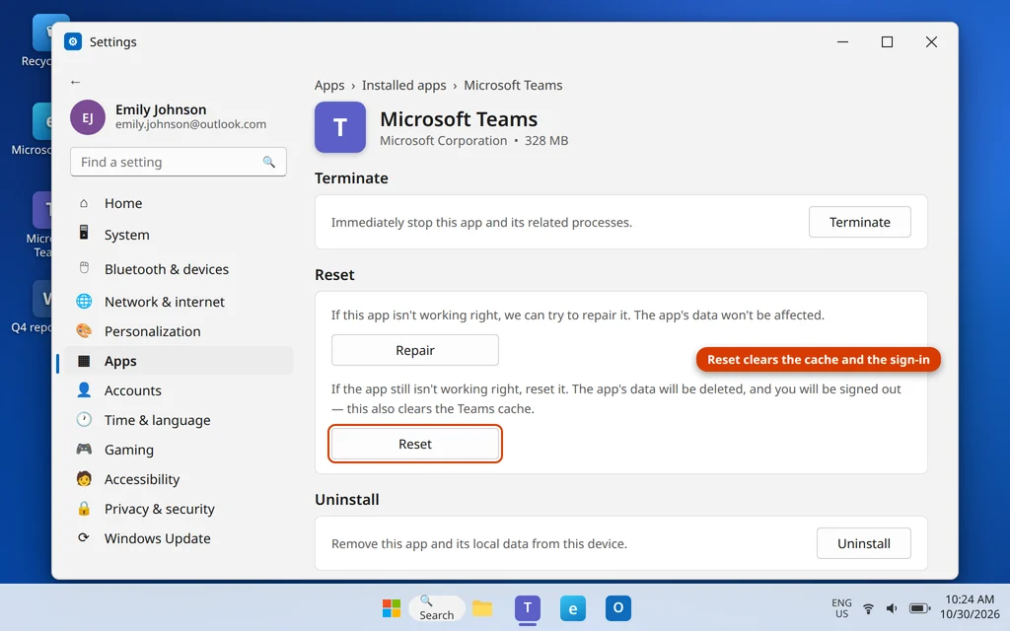Click the battery icon in system tray

(x=919, y=608)
